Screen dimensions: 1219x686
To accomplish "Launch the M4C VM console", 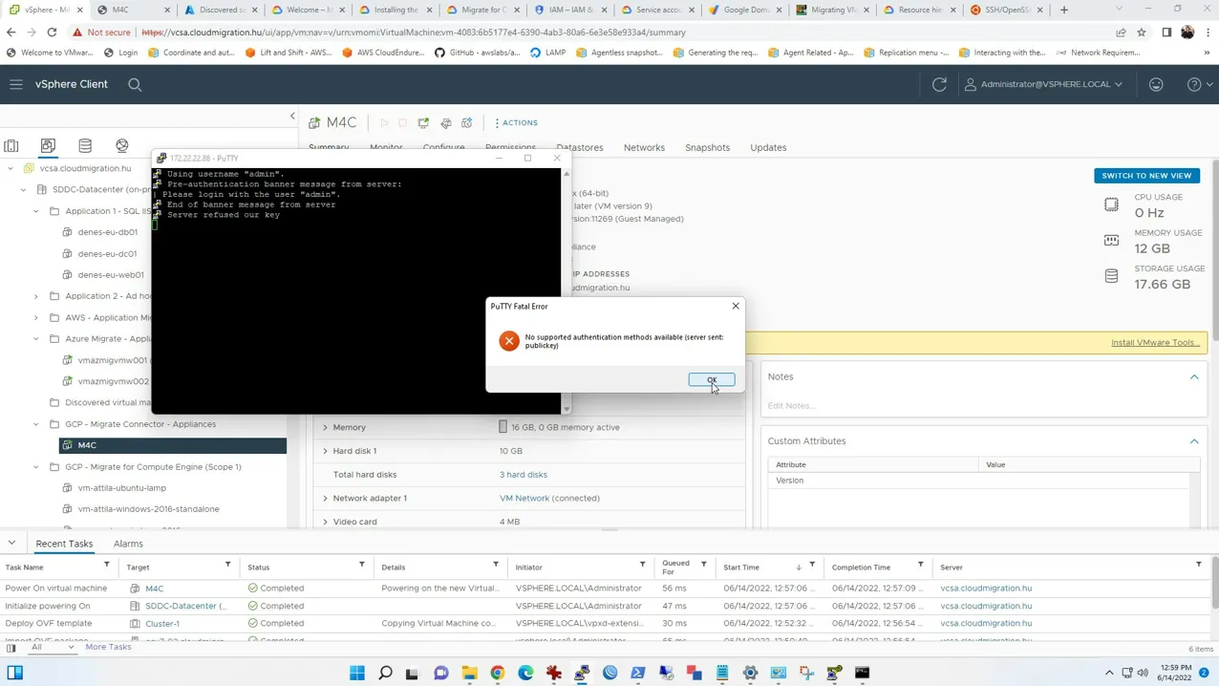I will tap(423, 123).
